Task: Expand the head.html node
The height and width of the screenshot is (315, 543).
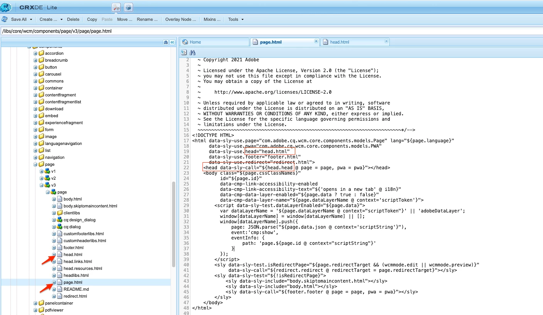Action: click(54, 254)
